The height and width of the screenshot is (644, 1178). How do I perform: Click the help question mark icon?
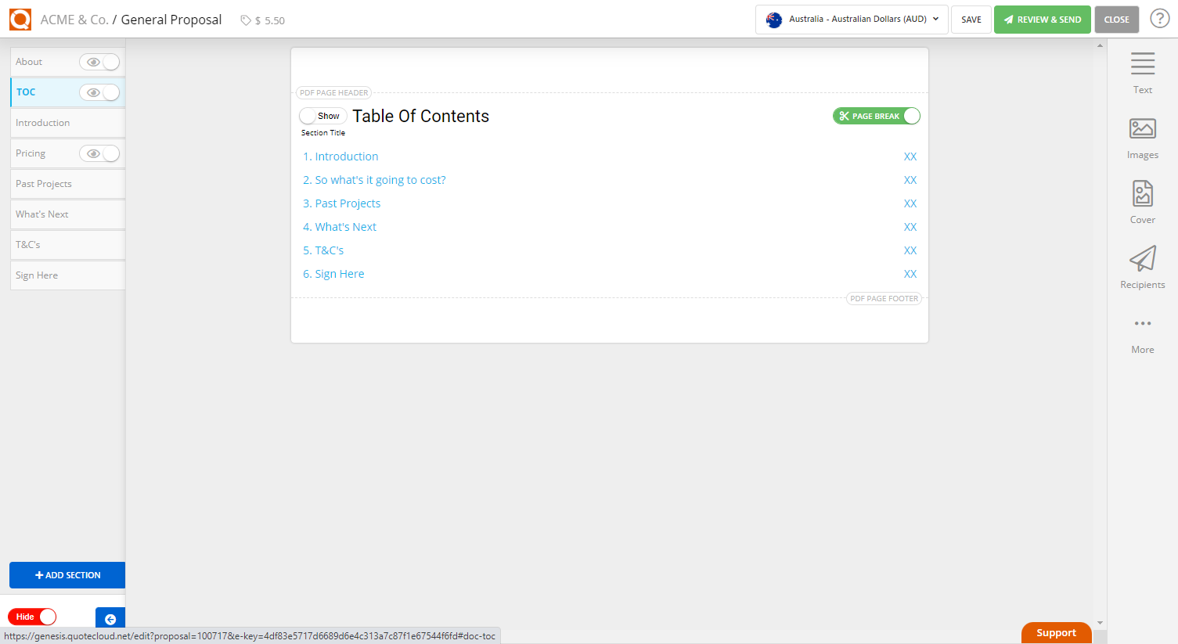pos(1159,17)
